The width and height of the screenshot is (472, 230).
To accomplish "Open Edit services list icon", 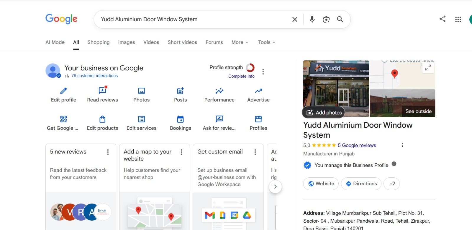I will pyautogui.click(x=142, y=119).
